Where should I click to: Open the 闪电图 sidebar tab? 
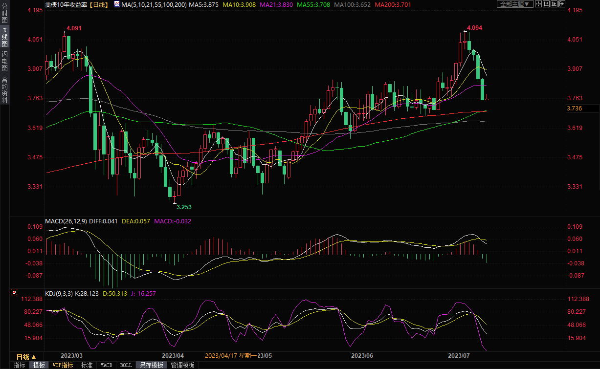(4, 61)
